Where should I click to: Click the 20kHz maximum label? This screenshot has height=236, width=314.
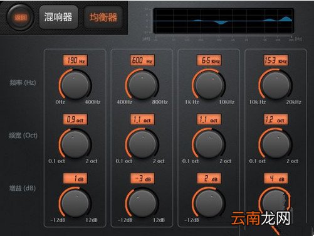tap(293, 102)
